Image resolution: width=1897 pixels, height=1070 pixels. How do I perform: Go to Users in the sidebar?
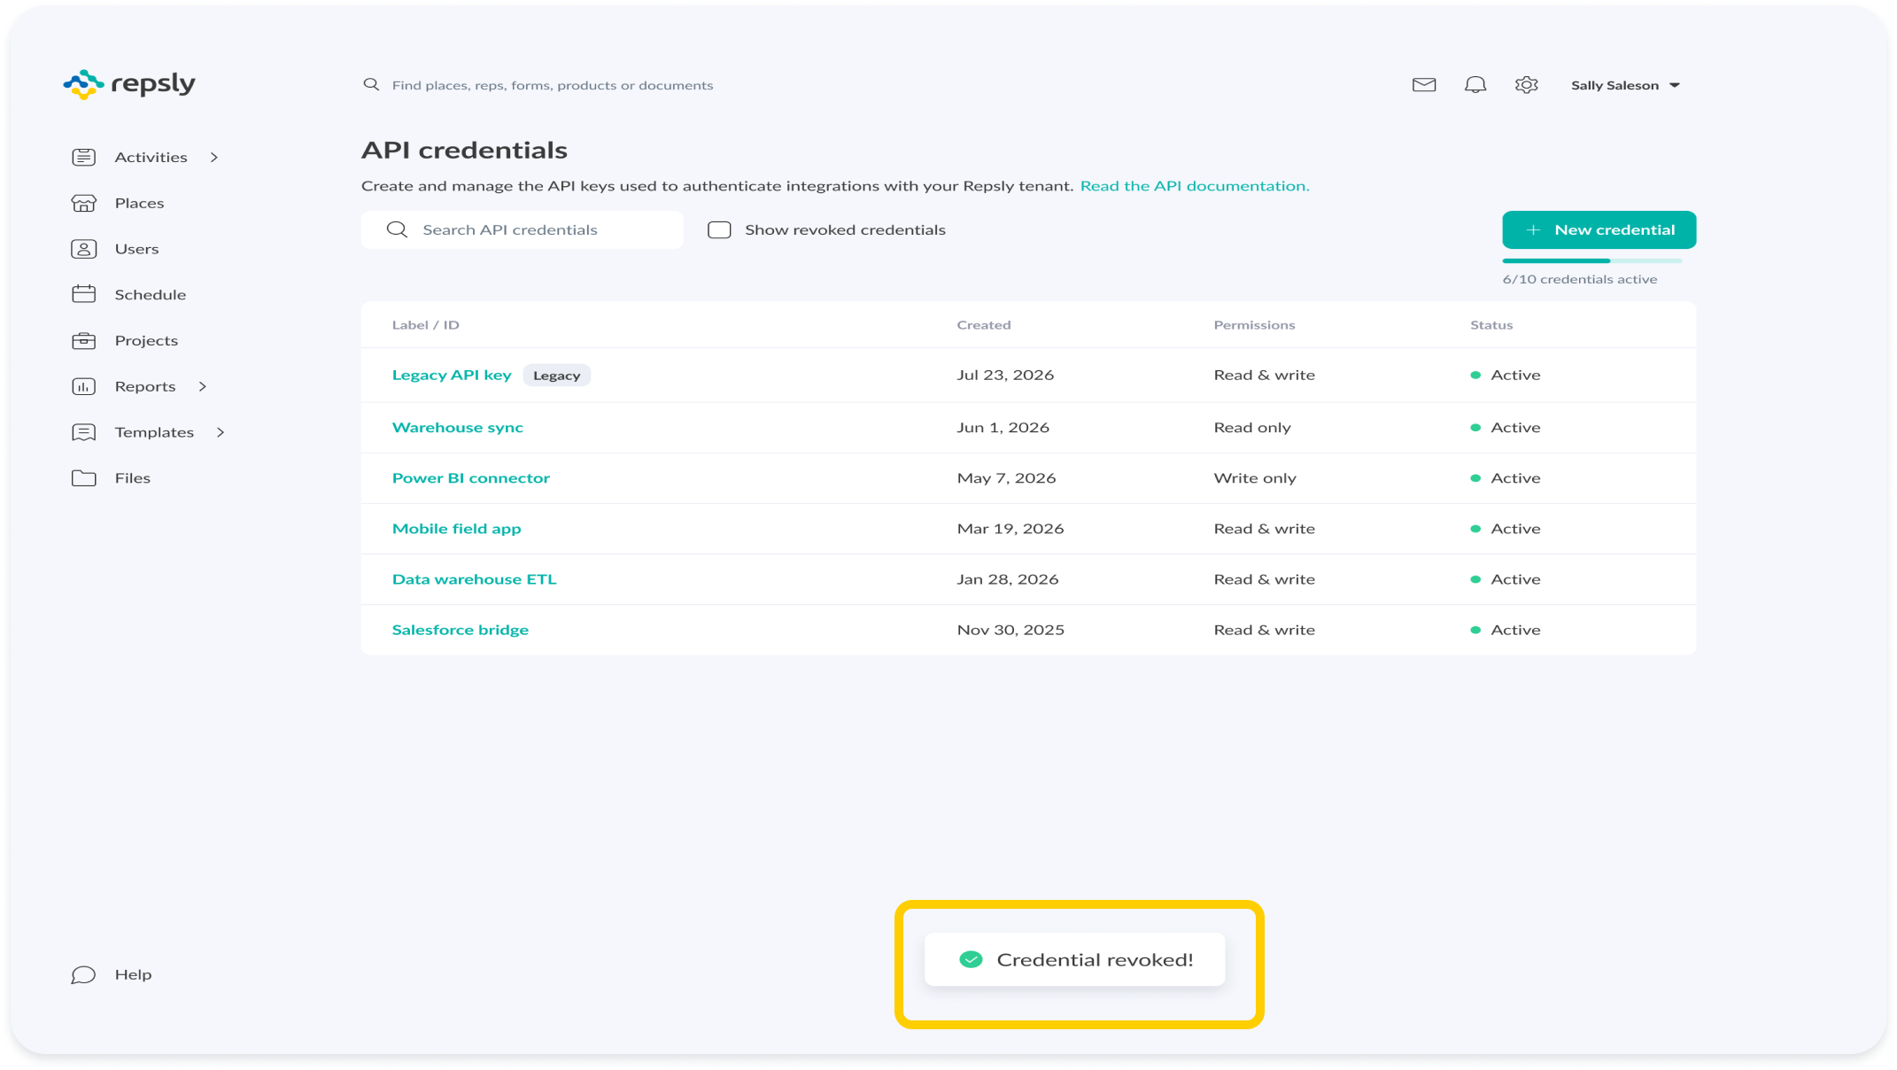click(136, 249)
